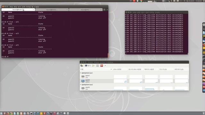Viewport: 205px width, 115px height.
Task: Select guest1 under QEMU/KVM: kvm1
Action: pyautogui.click(x=96, y=77)
